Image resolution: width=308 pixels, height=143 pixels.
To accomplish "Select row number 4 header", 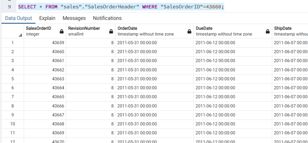I will [x=13, y=70].
